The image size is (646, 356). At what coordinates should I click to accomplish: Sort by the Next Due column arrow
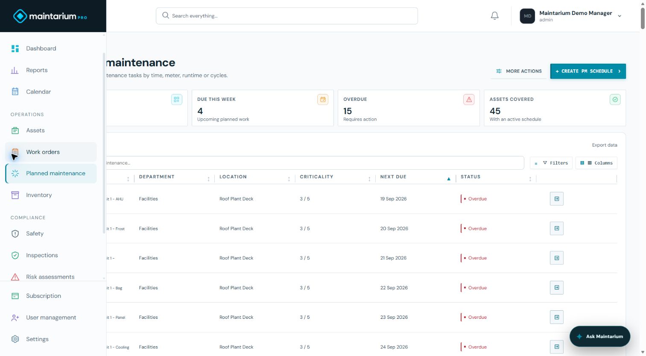[x=449, y=179]
